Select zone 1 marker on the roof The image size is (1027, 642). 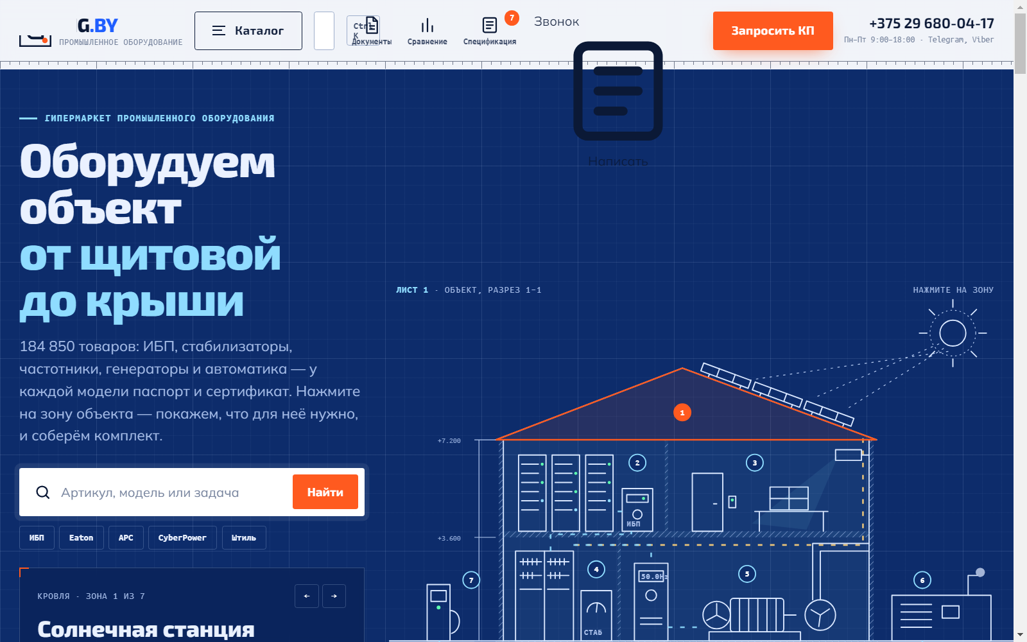tap(682, 413)
